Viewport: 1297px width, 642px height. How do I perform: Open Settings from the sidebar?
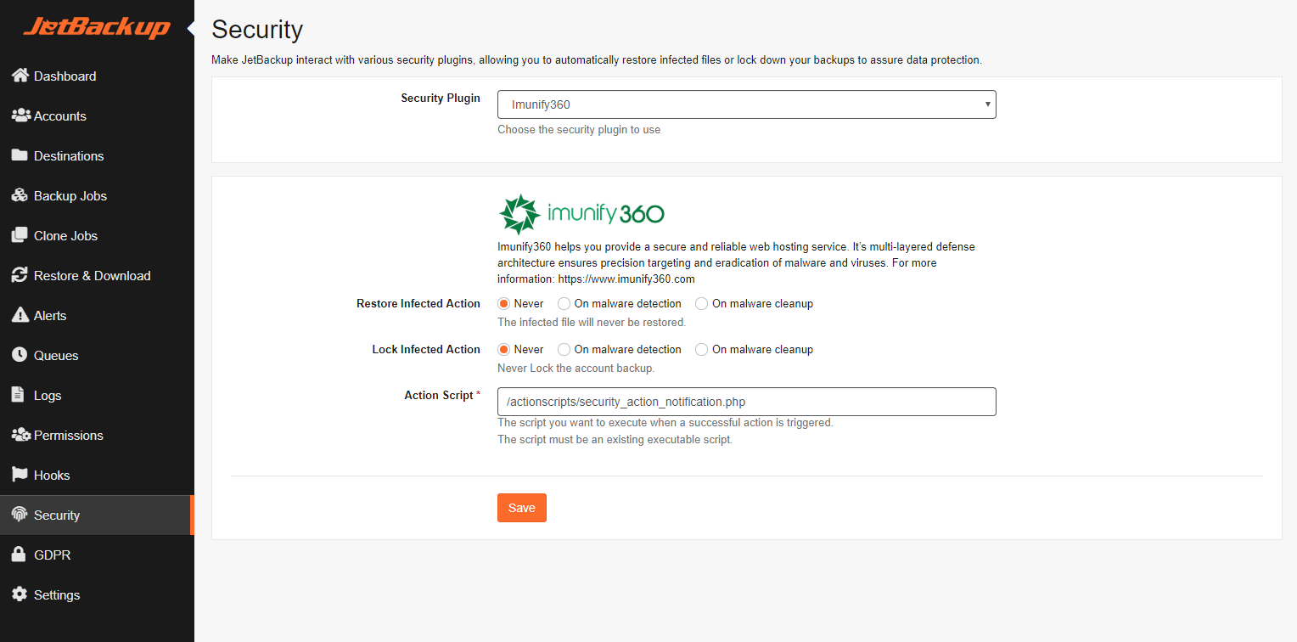tap(97, 594)
